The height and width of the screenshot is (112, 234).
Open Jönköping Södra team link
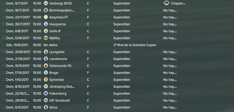coord(62,87)
